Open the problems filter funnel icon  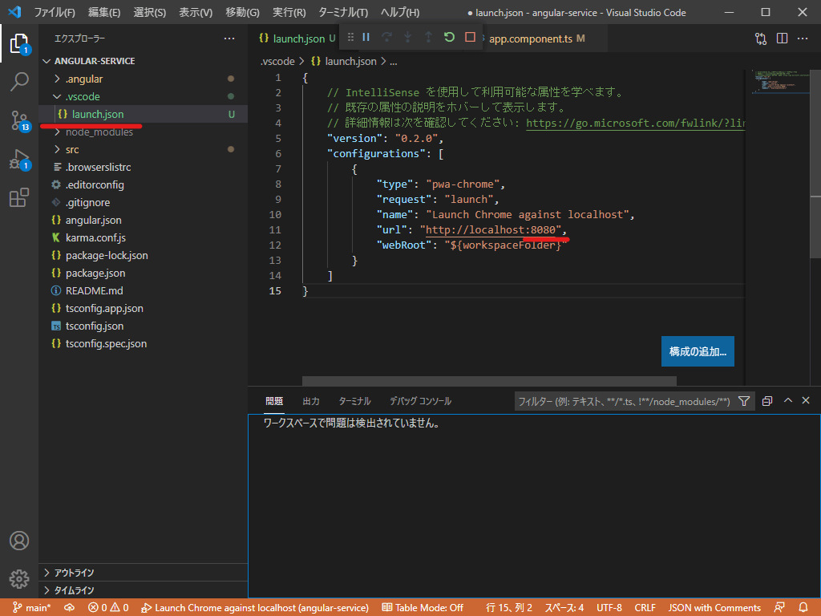click(x=743, y=401)
